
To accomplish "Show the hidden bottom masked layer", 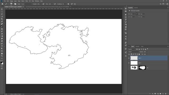I will pos(129,68).
